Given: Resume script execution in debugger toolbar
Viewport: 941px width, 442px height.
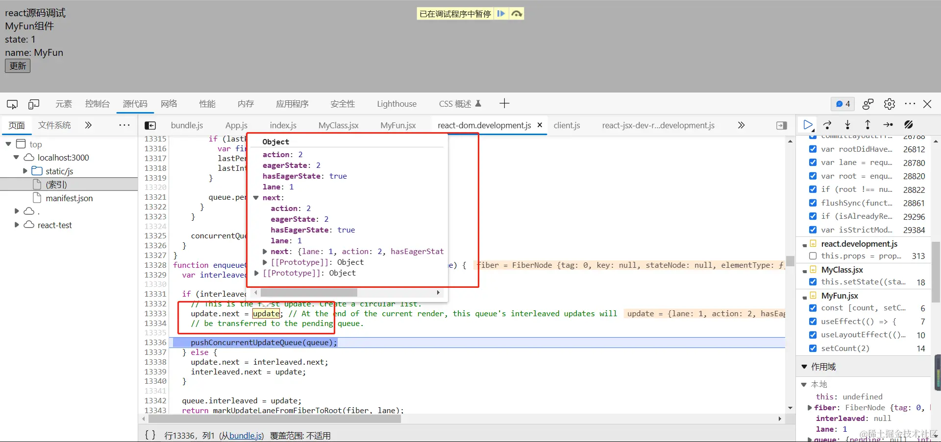Looking at the screenshot, I should pos(808,125).
